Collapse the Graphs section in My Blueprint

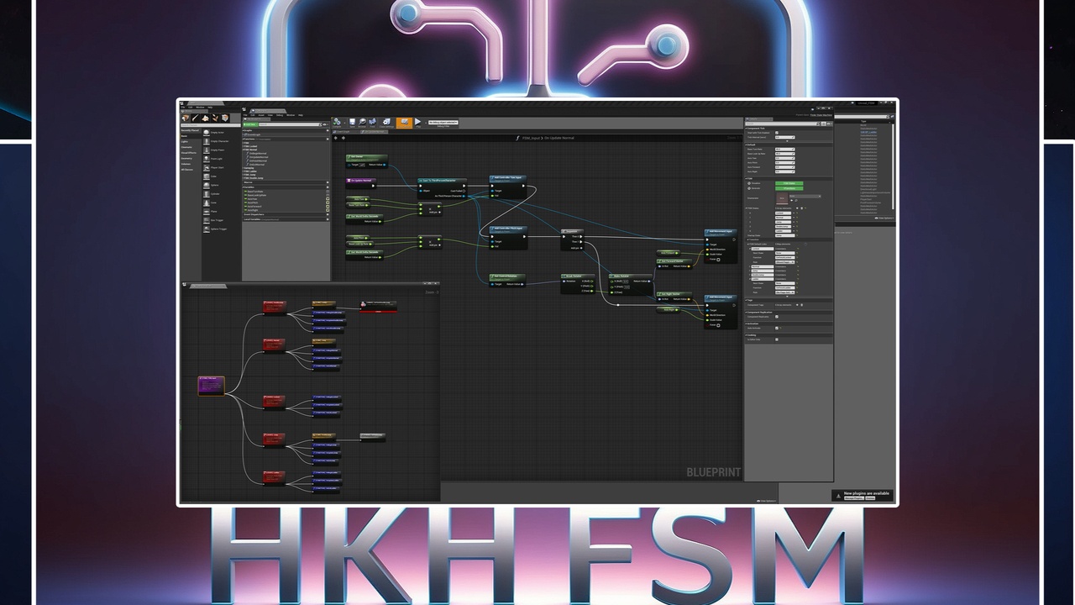pos(244,130)
